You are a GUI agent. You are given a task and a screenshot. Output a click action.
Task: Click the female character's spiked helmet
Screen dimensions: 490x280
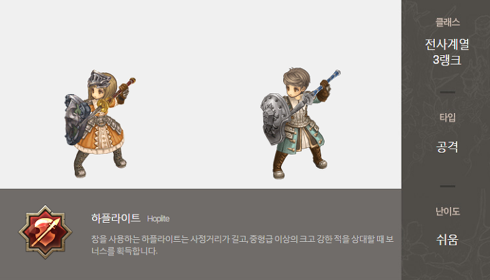click(x=99, y=78)
